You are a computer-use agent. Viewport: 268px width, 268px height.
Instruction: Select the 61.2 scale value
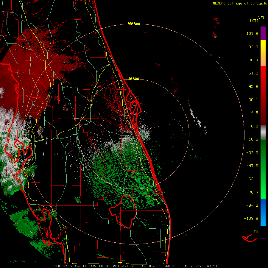[x=253, y=73]
